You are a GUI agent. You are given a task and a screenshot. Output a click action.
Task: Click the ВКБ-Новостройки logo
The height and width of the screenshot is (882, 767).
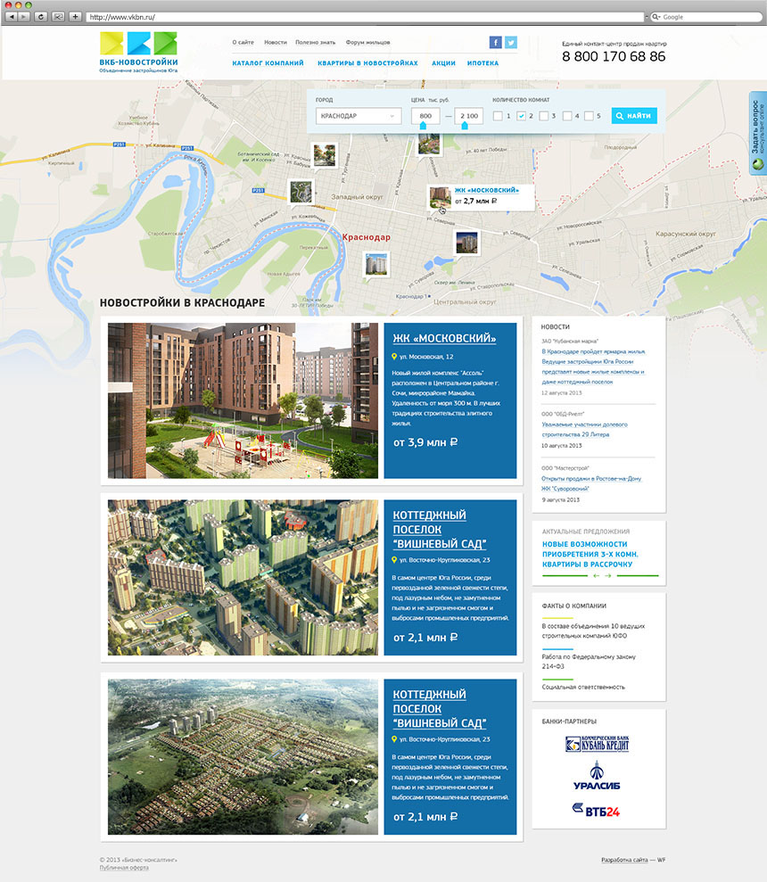click(138, 53)
